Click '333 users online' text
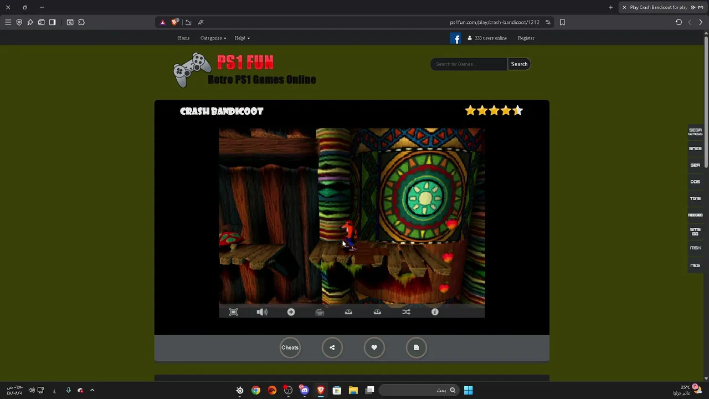This screenshot has height=399, width=709. point(491,38)
